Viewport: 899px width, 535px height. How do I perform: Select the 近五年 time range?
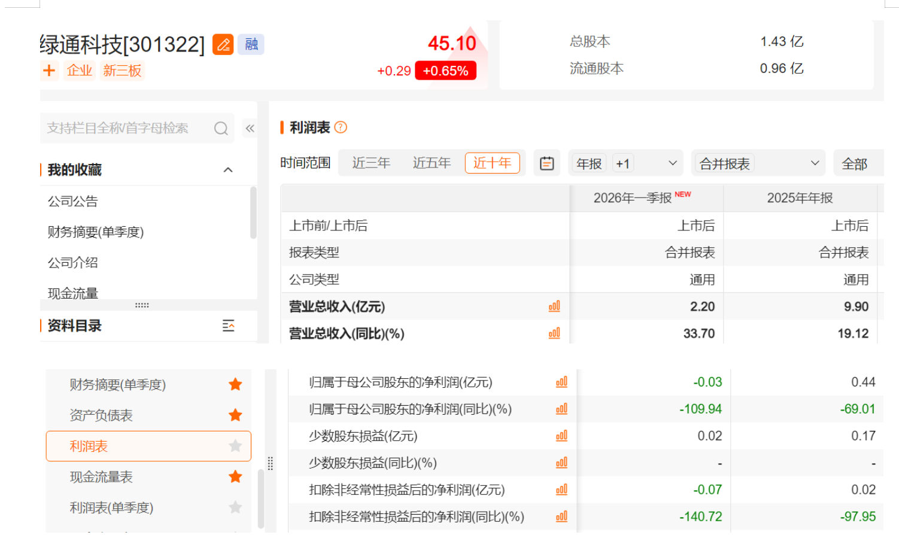[x=432, y=163]
